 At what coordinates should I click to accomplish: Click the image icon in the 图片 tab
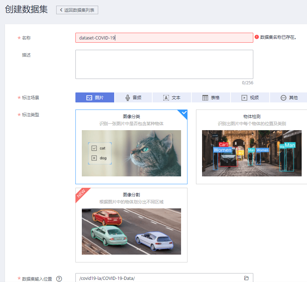[x=89, y=98]
